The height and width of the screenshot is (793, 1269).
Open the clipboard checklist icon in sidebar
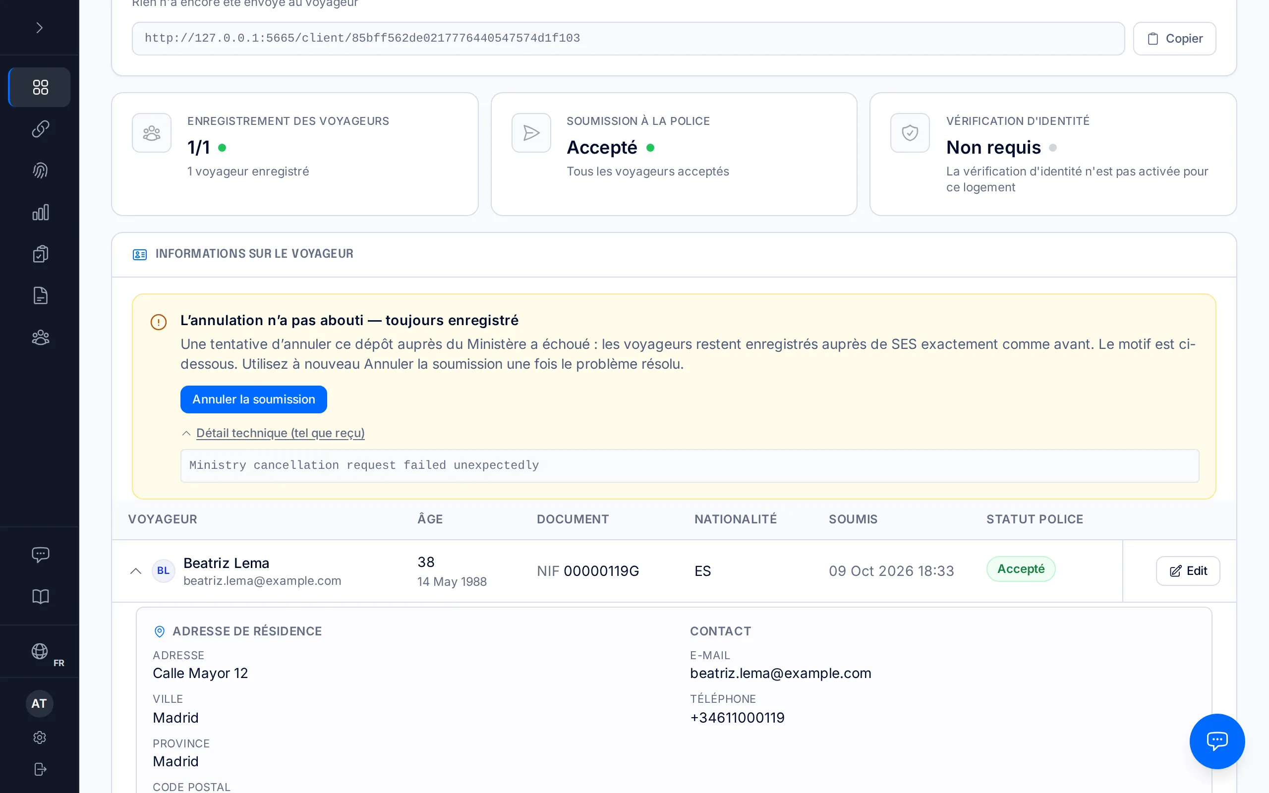(x=40, y=254)
